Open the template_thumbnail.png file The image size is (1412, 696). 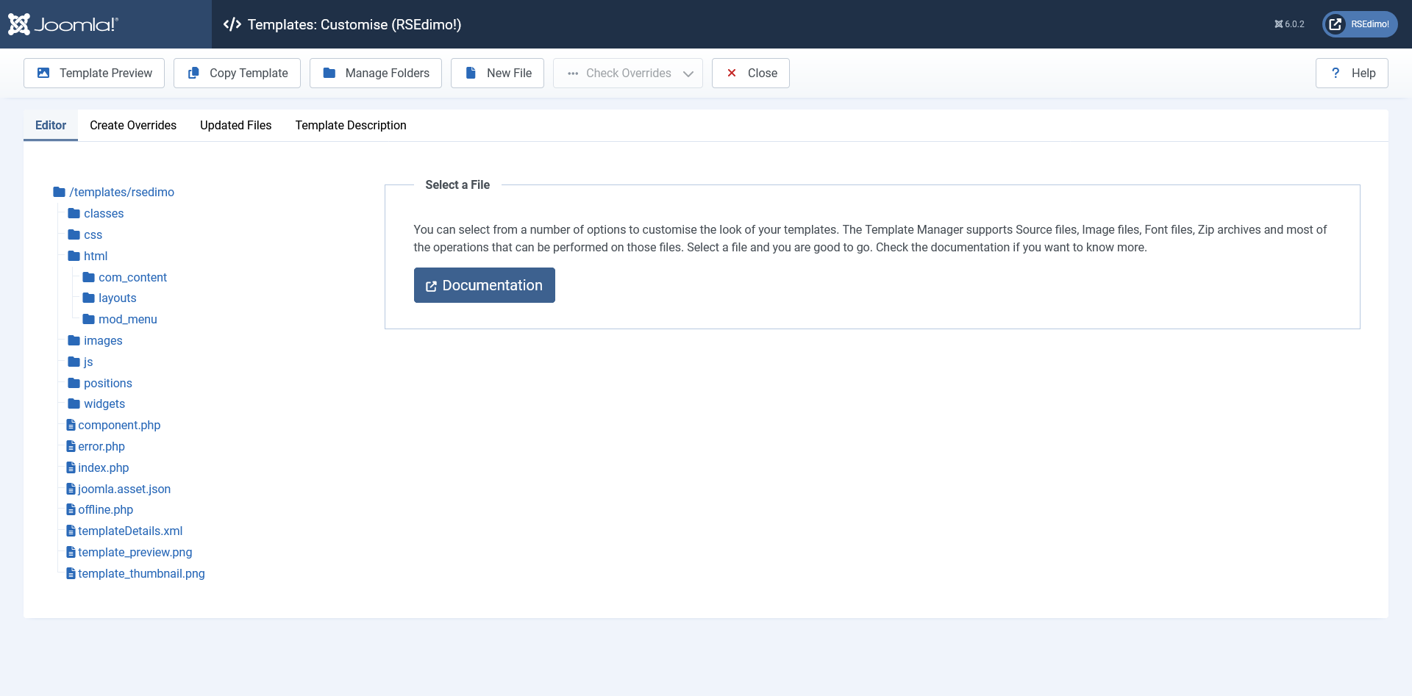pos(141,573)
